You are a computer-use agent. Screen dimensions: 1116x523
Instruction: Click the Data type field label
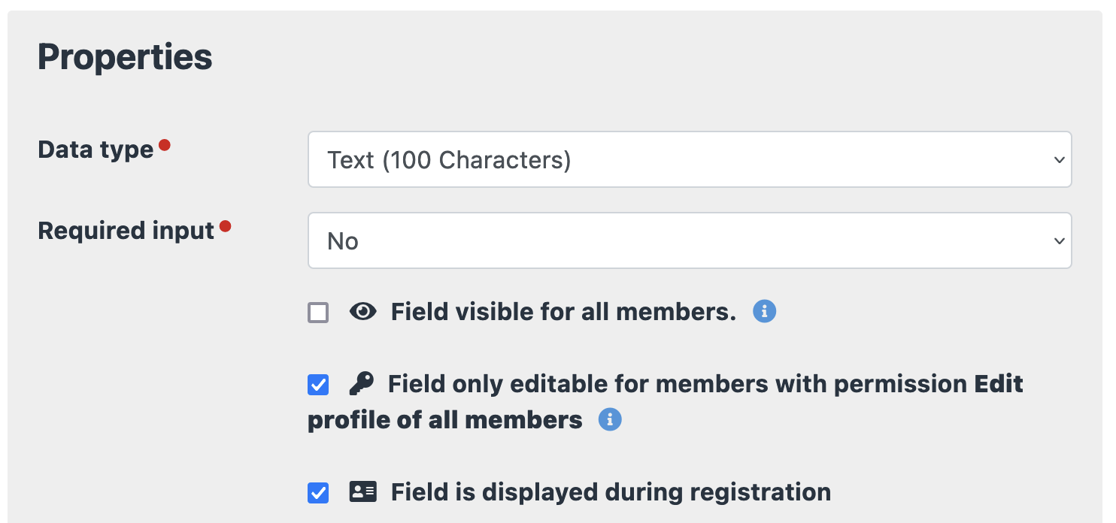click(96, 150)
